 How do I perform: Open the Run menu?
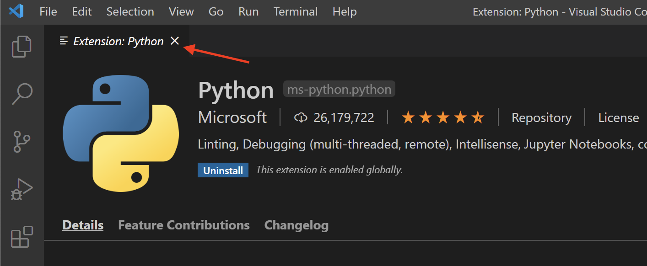(x=248, y=11)
